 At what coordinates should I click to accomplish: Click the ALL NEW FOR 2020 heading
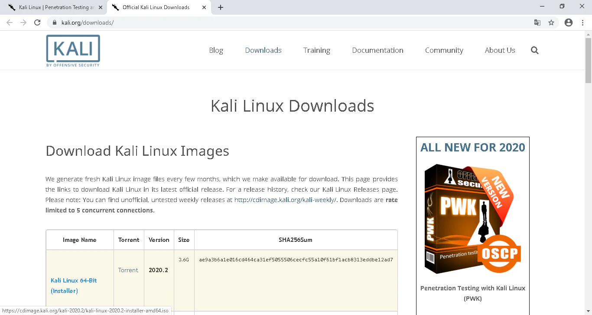(x=473, y=147)
